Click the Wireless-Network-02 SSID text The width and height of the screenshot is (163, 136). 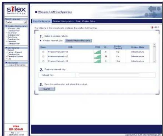pyautogui.click(x=58, y=57)
